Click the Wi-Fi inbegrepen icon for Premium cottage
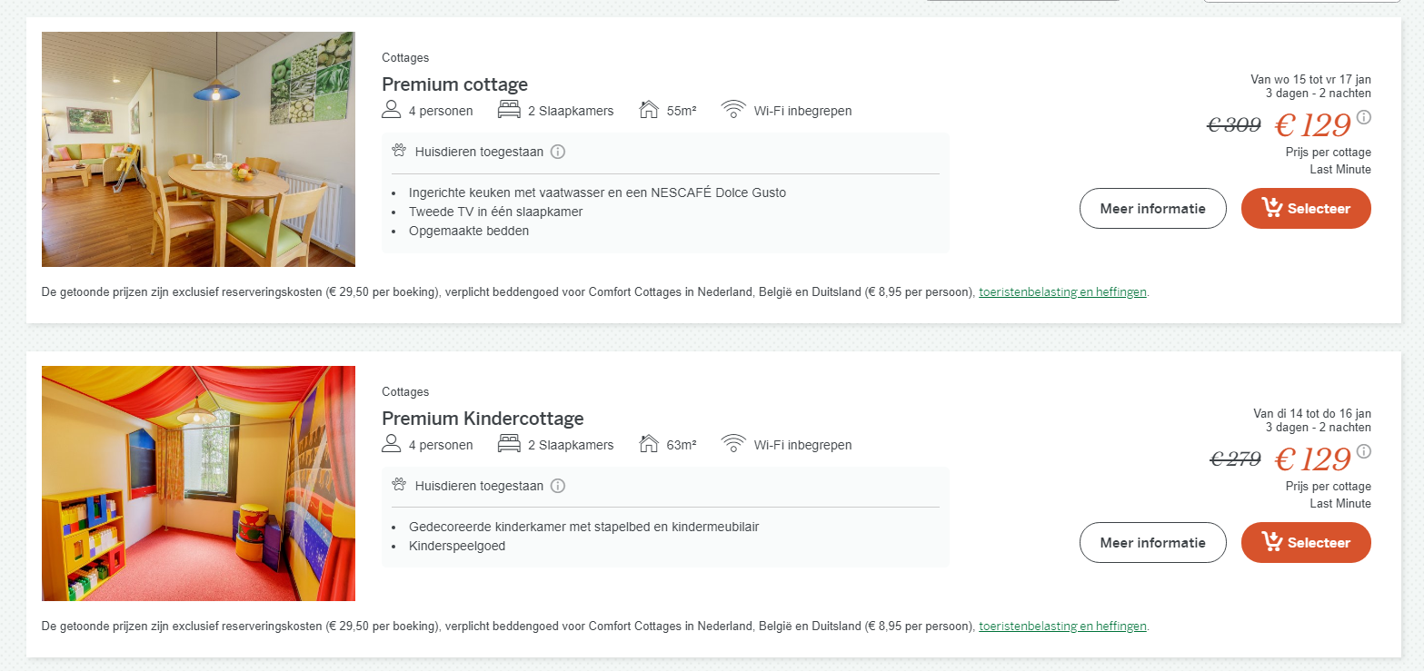The width and height of the screenshot is (1424, 671). pos(733,110)
